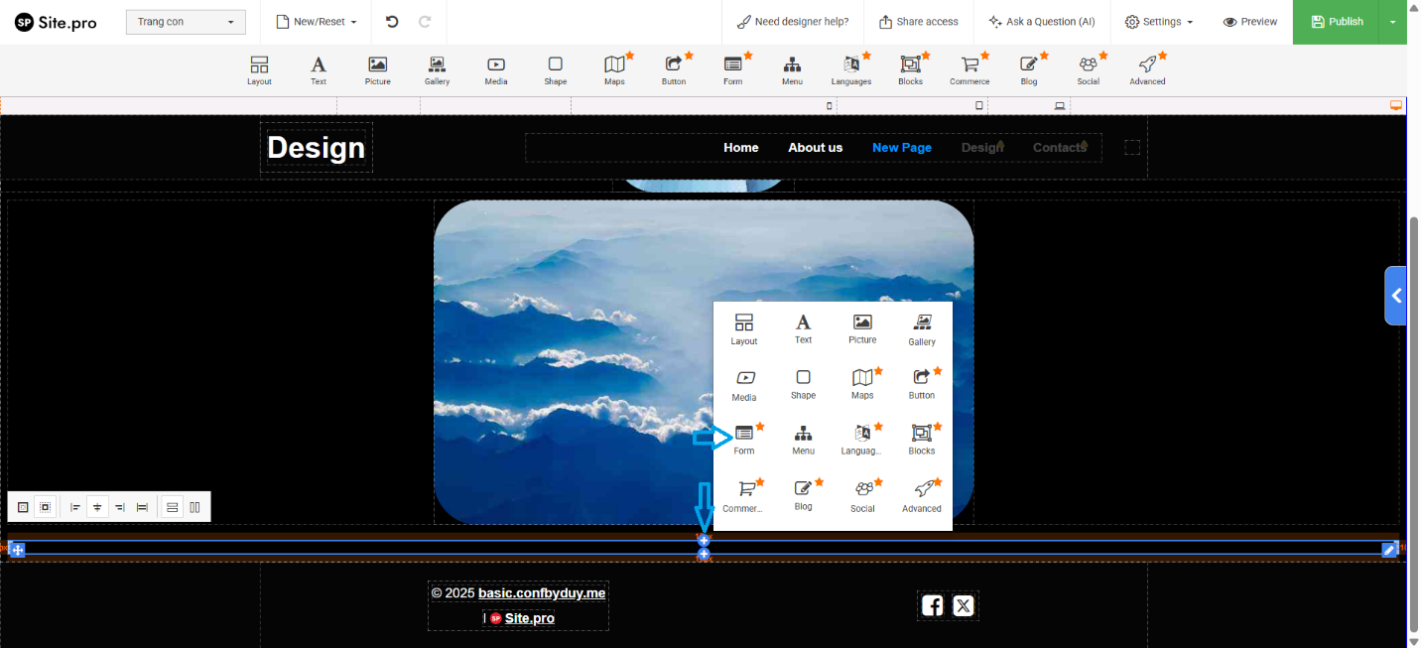Toggle center horizontal alignment option
Viewport: 1421px width, 648px height.
(97, 507)
